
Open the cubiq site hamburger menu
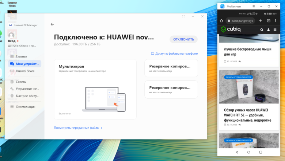[275, 30]
